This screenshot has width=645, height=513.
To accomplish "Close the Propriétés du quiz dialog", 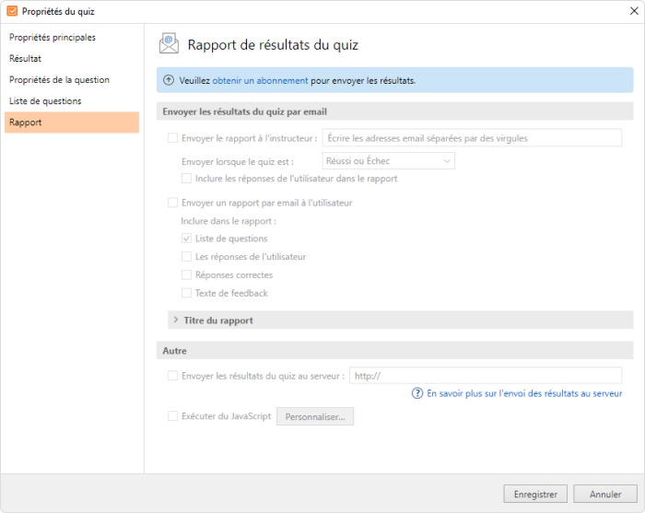I will (634, 11).
